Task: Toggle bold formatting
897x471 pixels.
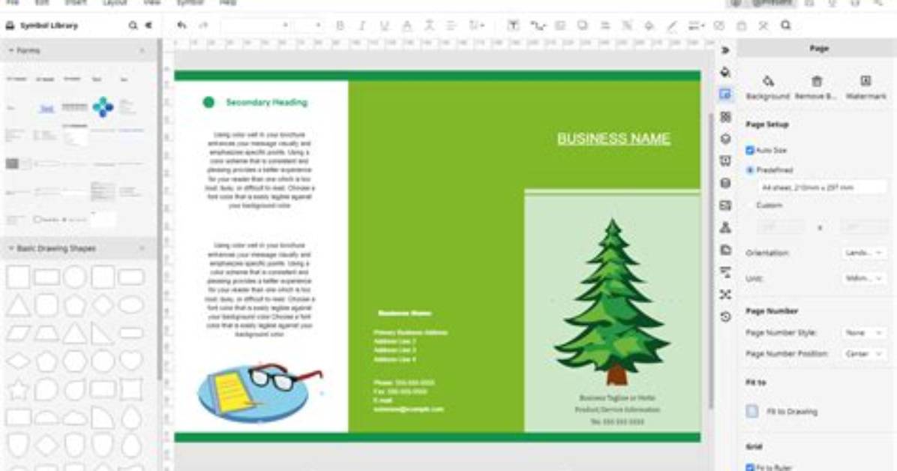Action: coord(340,25)
